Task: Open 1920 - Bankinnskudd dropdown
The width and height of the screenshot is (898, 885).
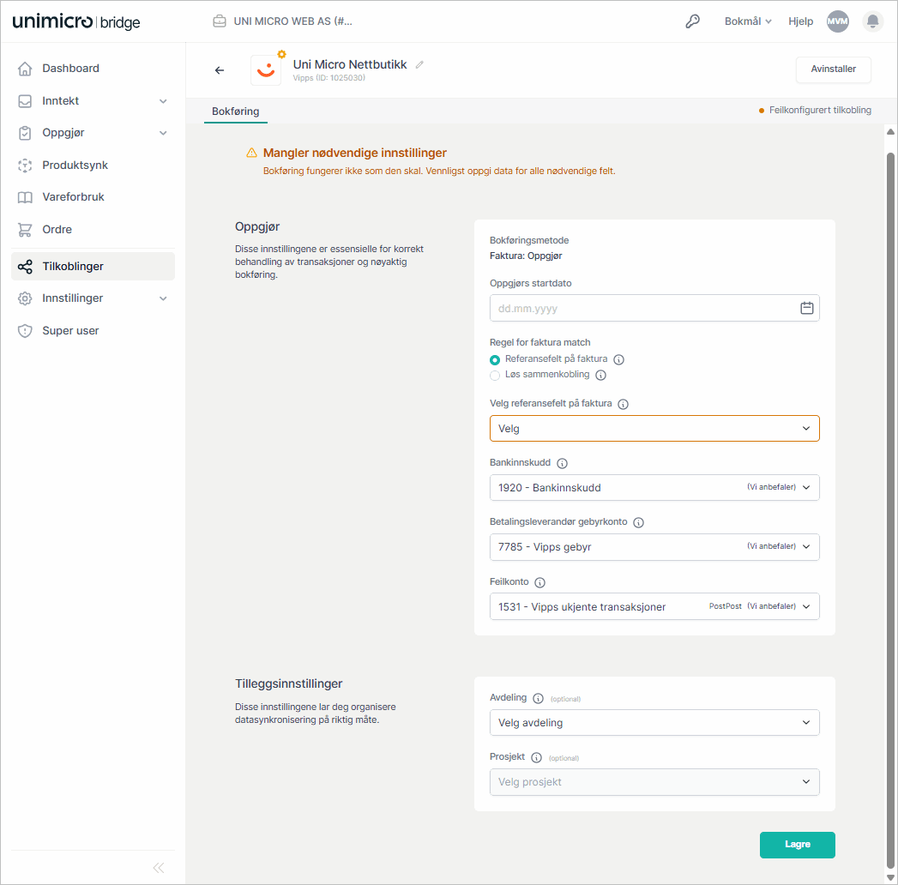Action: [654, 488]
